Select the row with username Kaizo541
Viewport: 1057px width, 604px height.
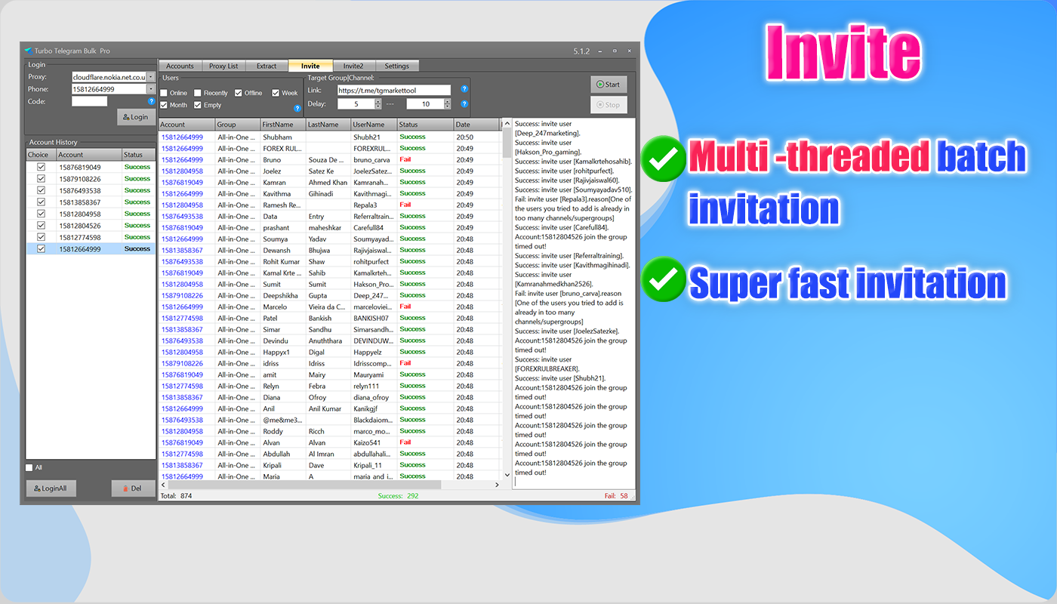coord(330,442)
